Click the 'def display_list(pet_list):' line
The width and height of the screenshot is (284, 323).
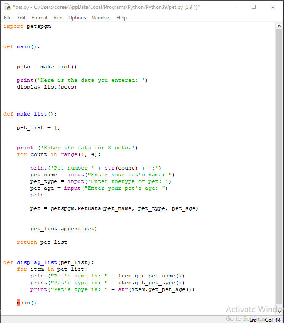[48, 262]
